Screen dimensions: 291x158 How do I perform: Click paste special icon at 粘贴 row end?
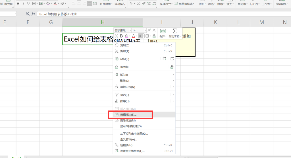point(172,59)
